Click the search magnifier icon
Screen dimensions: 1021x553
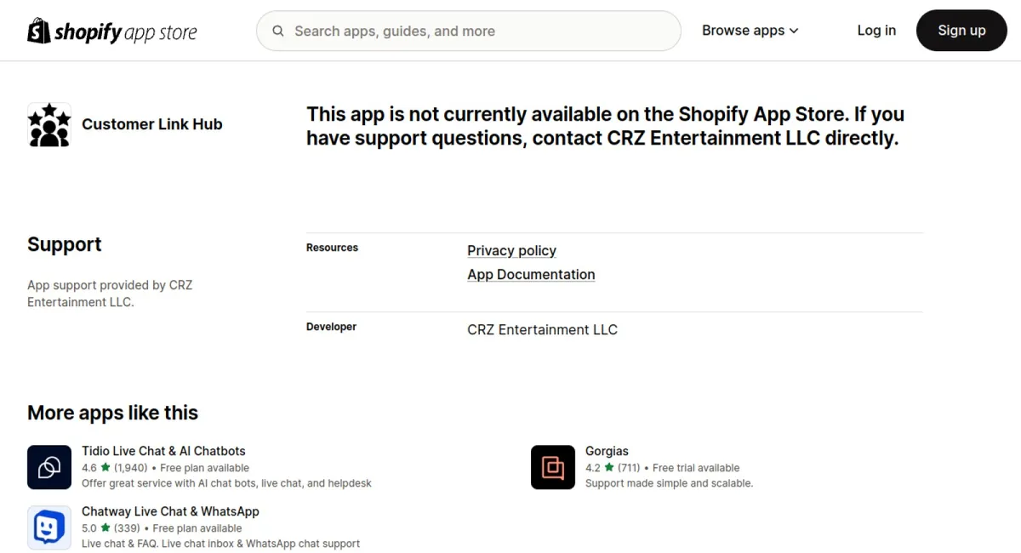point(278,31)
